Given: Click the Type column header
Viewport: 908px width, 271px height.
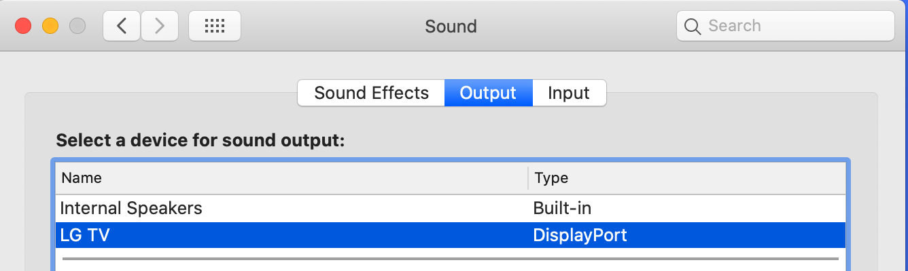Looking at the screenshot, I should pyautogui.click(x=551, y=178).
